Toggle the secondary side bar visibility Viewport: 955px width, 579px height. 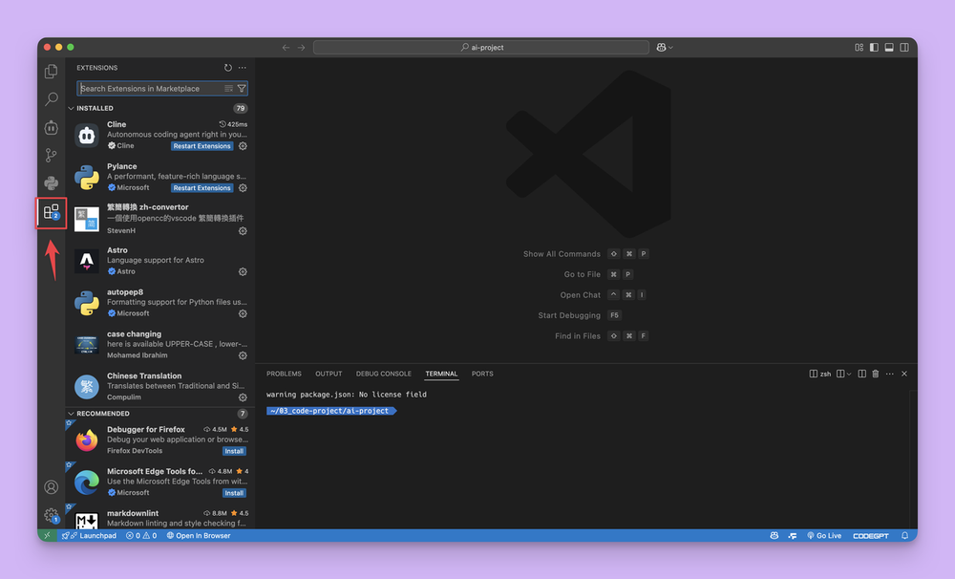click(902, 47)
